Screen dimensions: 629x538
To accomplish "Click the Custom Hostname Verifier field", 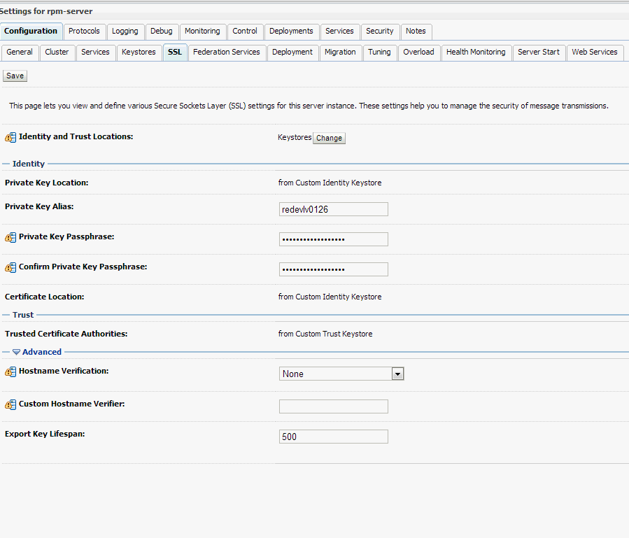I will (334, 406).
